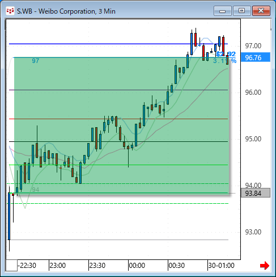The width and height of the screenshot is (276, 277).
Task: Click the 95.00 price scale label
Action: pyautogui.click(x=253, y=139)
